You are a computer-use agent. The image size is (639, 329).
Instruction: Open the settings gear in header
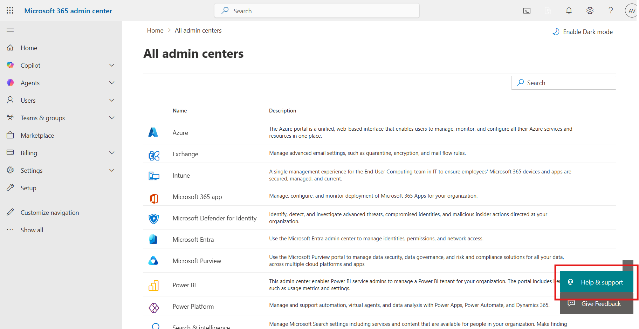[590, 11]
